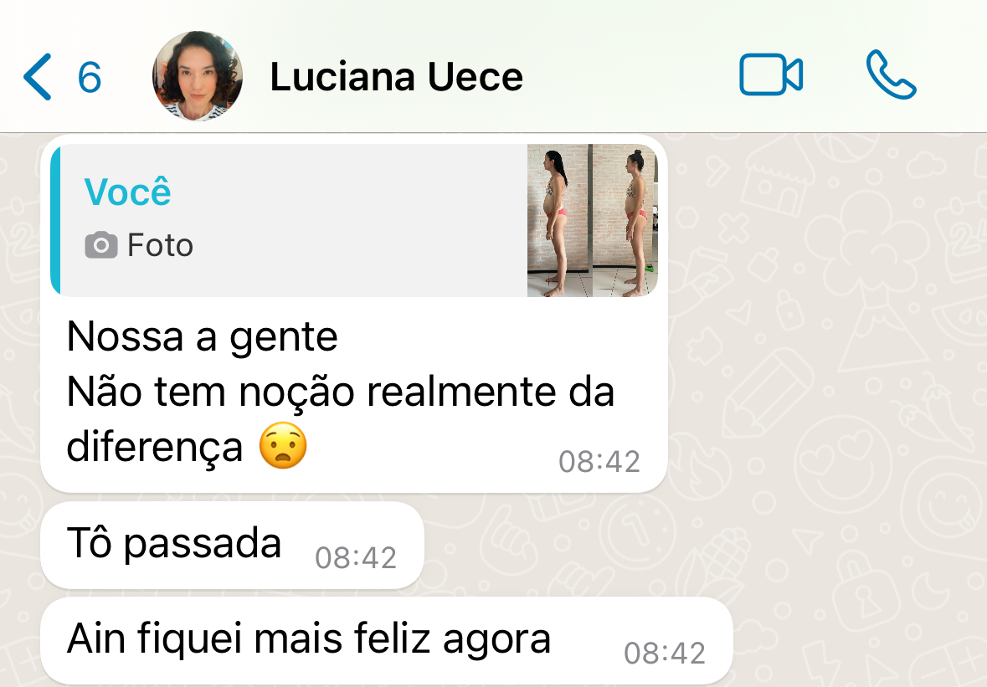987x687 pixels.
Task: Open contact info via the Luciana Uece name
Action: [x=397, y=77]
